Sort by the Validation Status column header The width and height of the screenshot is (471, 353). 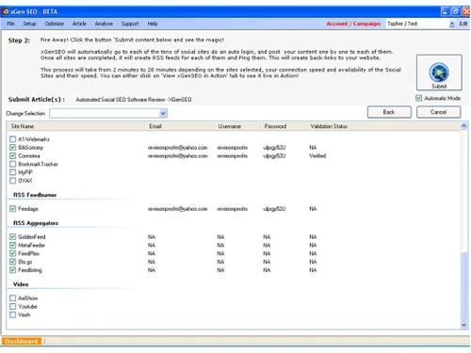point(329,126)
